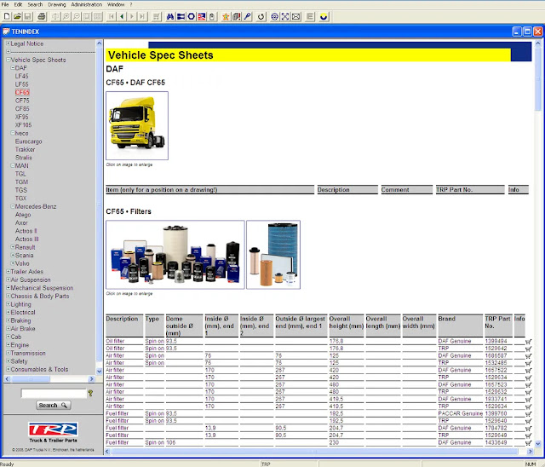This screenshot has height=467, width=545.
Task: Open the Edit menu
Action: [x=18, y=4]
